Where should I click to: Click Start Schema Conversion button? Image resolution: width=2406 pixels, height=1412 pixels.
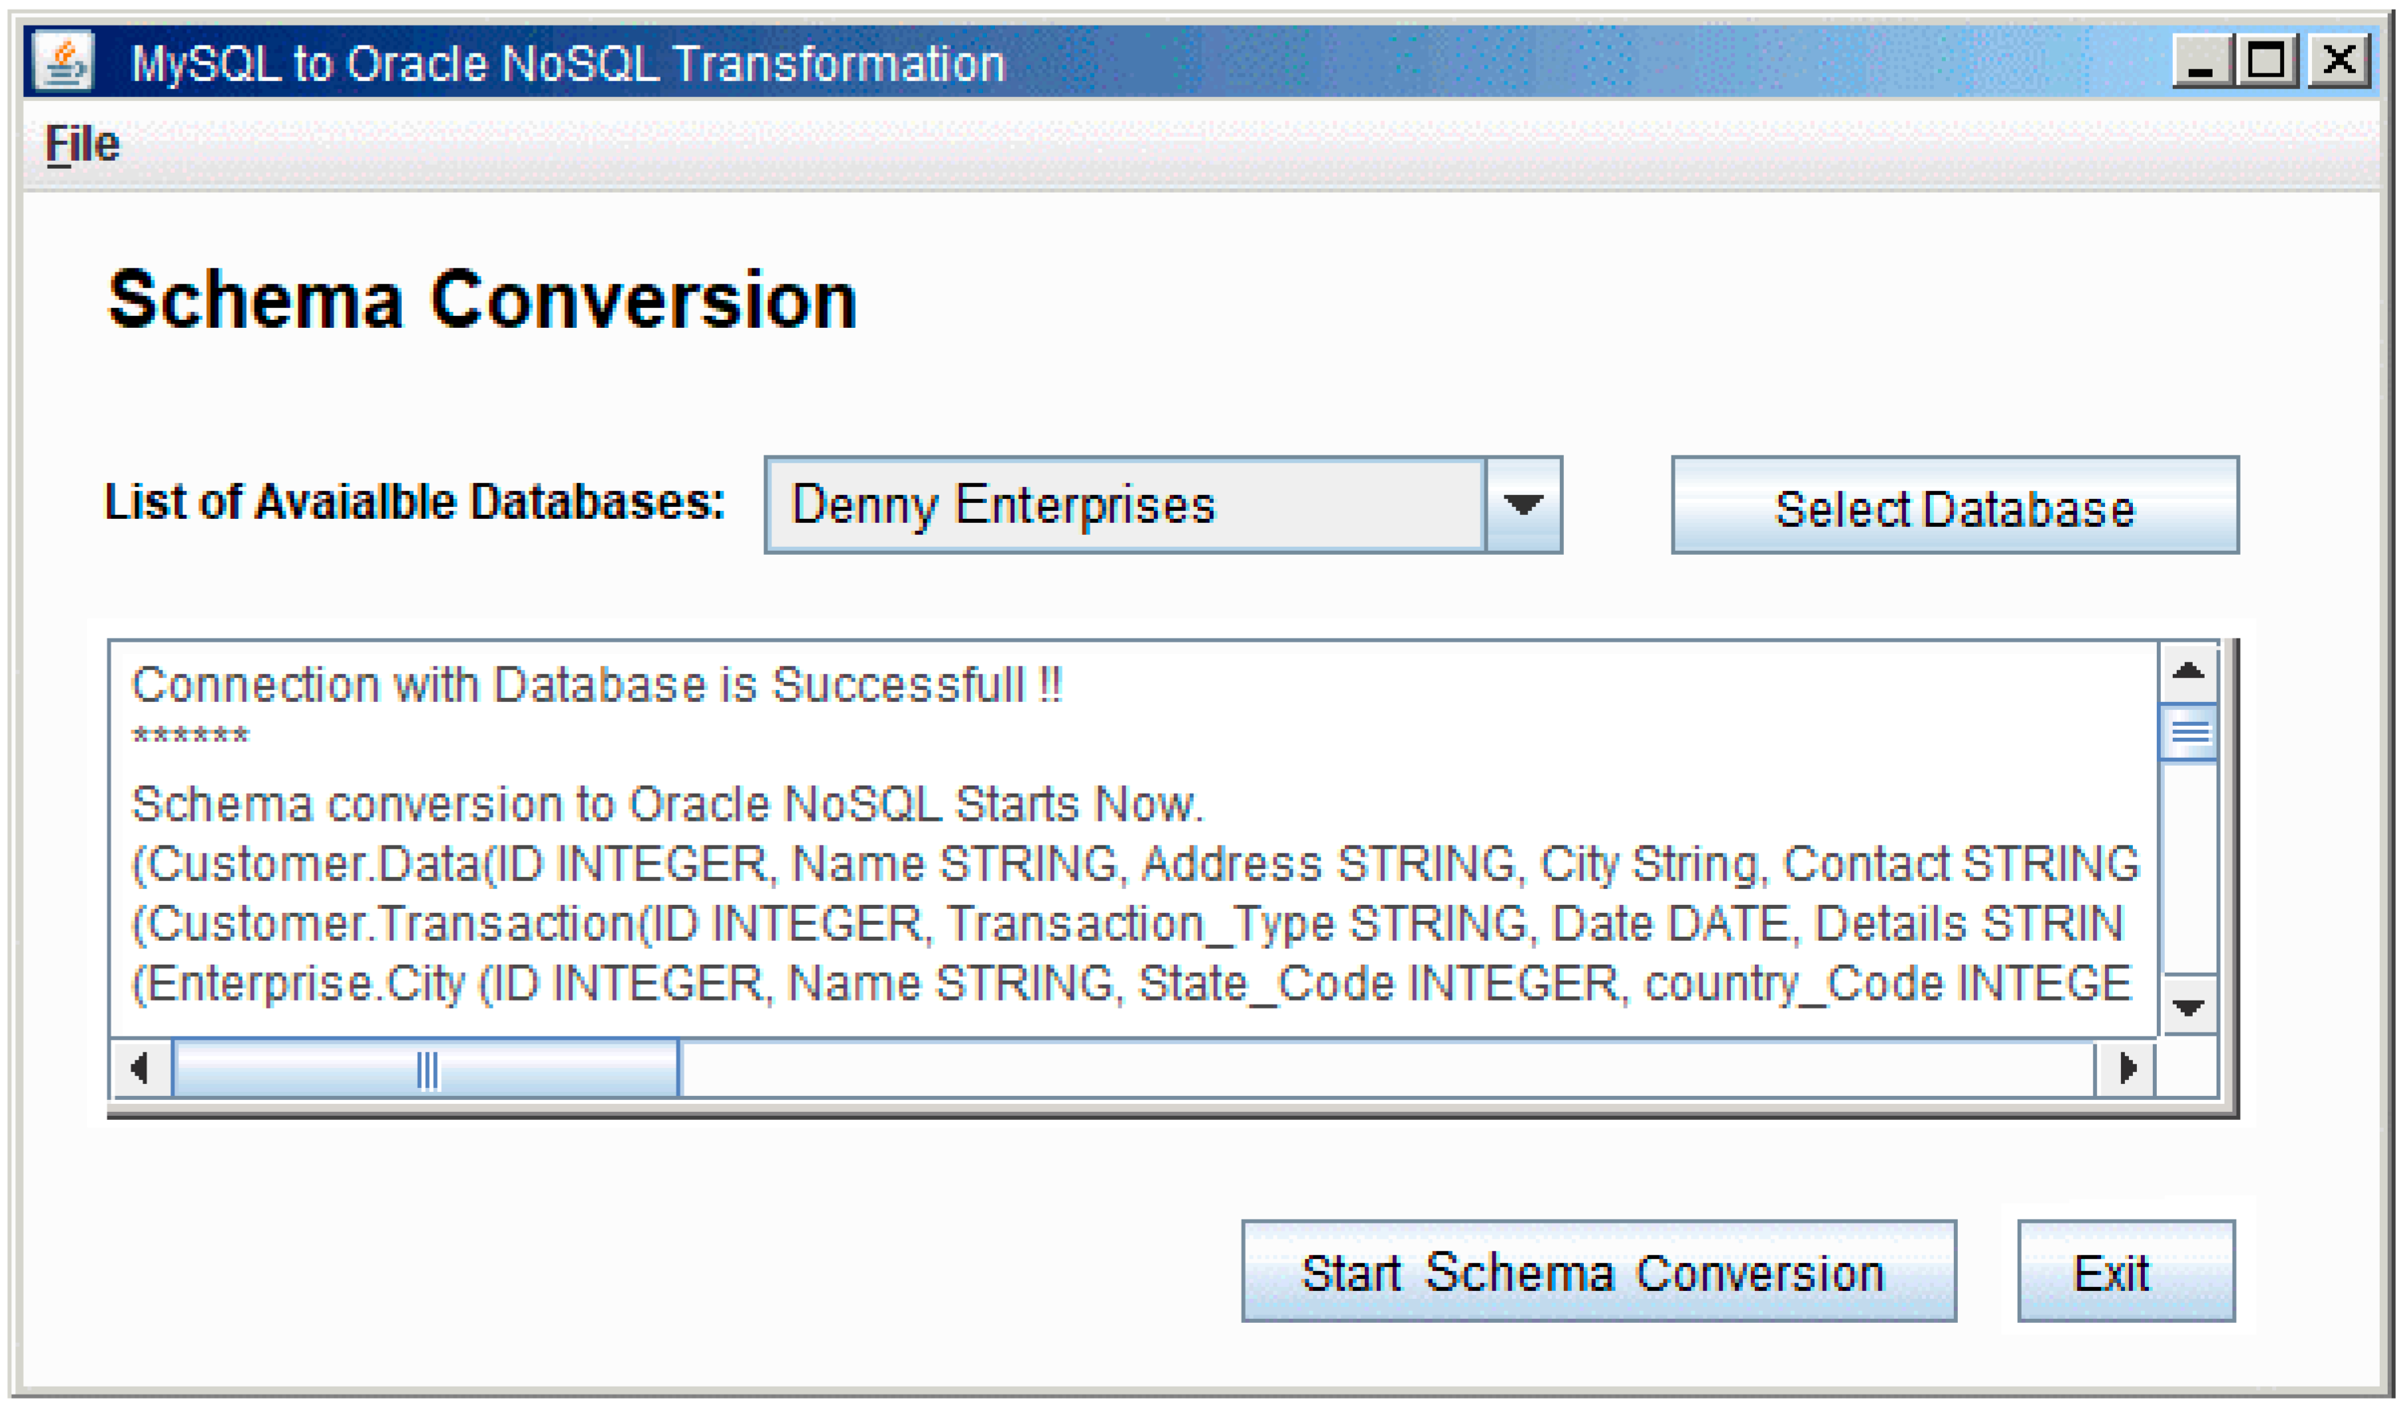click(x=1599, y=1270)
